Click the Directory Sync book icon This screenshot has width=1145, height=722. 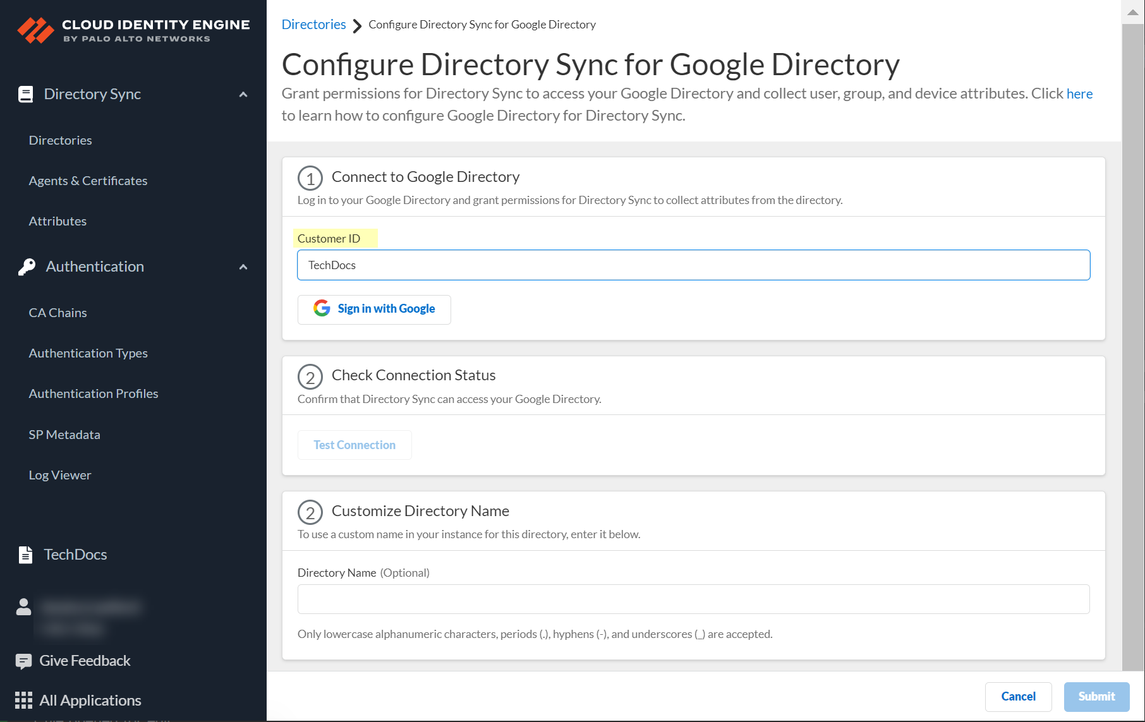[25, 94]
